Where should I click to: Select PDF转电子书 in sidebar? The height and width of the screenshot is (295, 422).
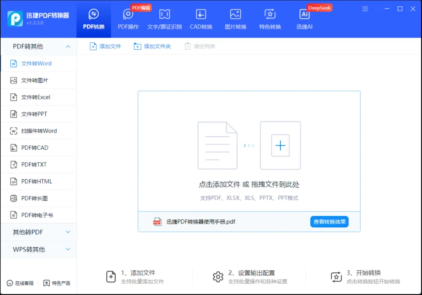pyautogui.click(x=39, y=215)
